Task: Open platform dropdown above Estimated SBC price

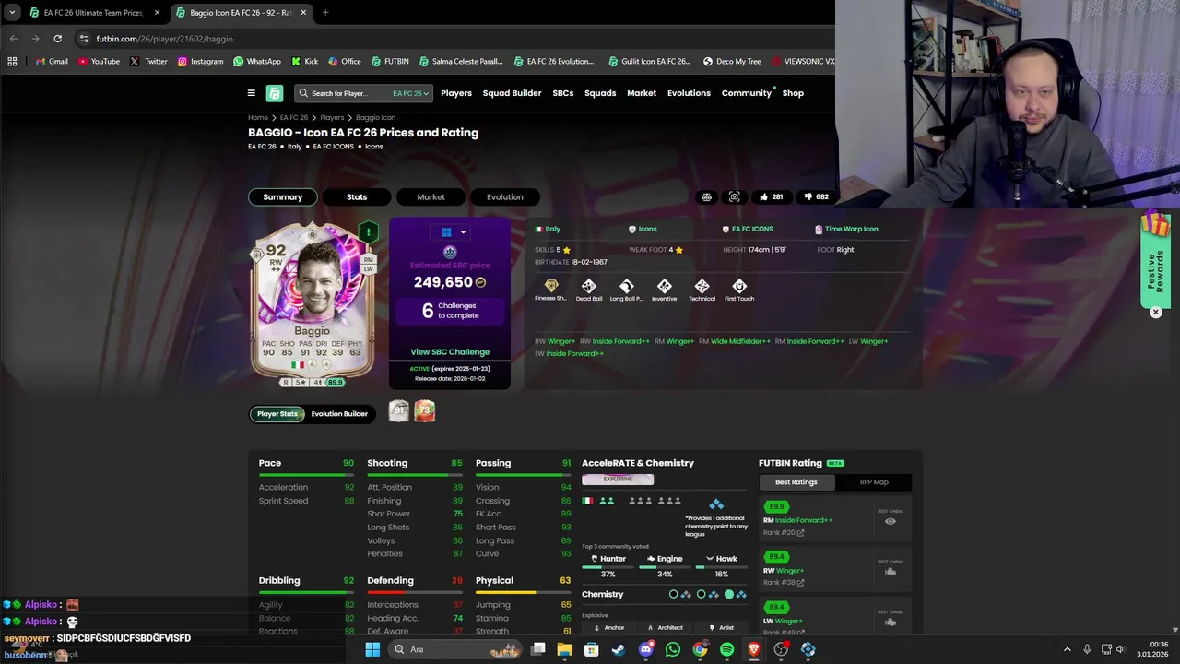Action: 450,232
